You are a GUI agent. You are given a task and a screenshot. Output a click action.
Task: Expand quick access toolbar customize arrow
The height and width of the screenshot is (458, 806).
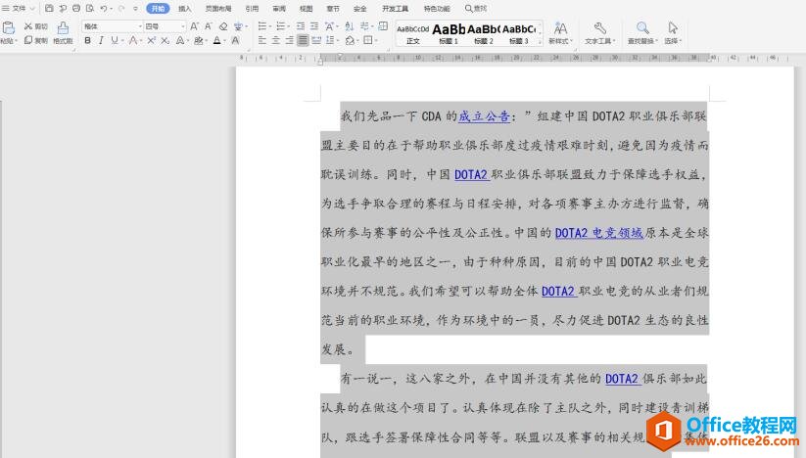coord(136,8)
